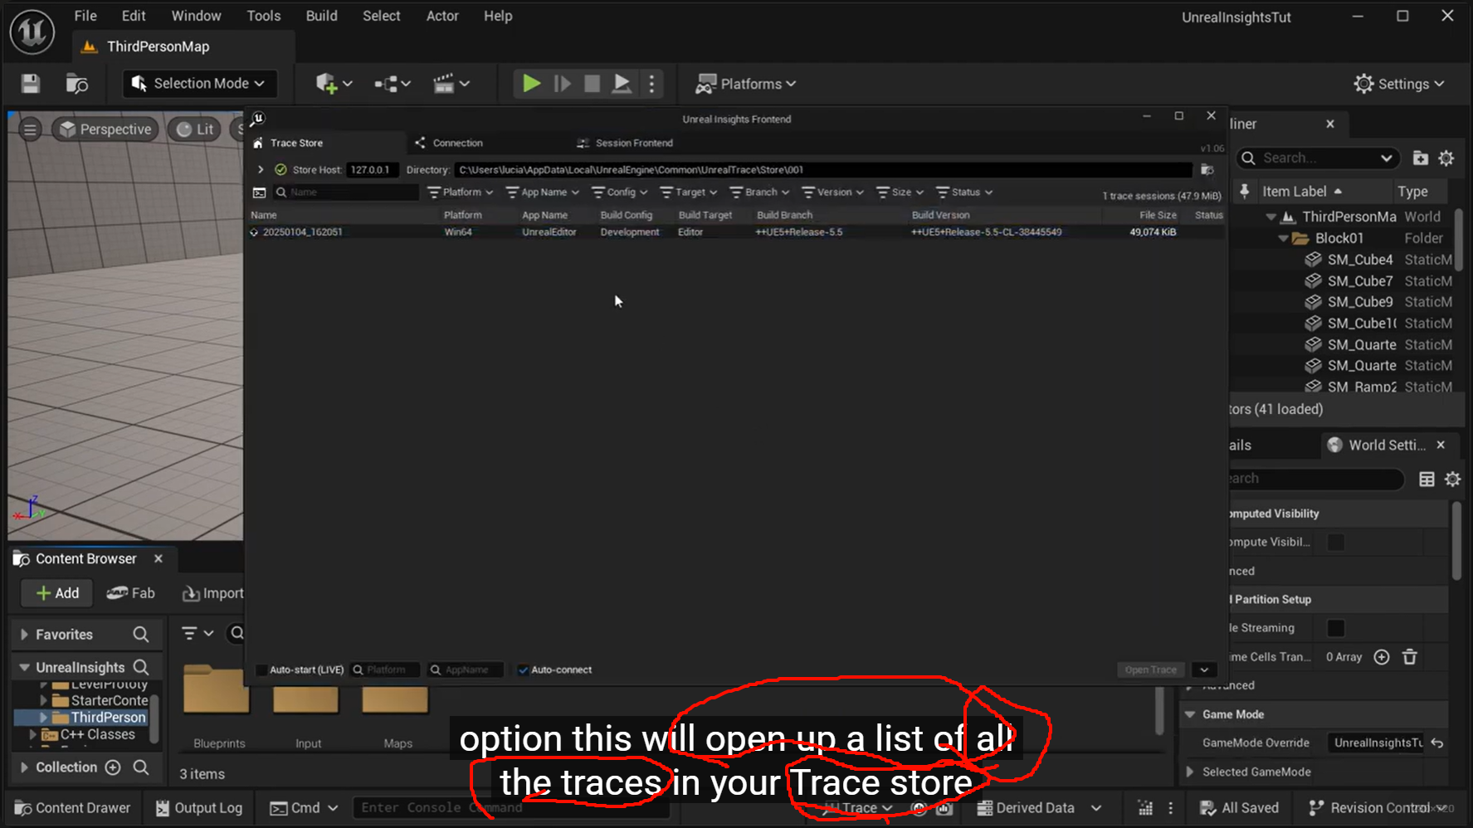Image resolution: width=1473 pixels, height=828 pixels.
Task: Open the Platforms dropdown
Action: pos(746,84)
